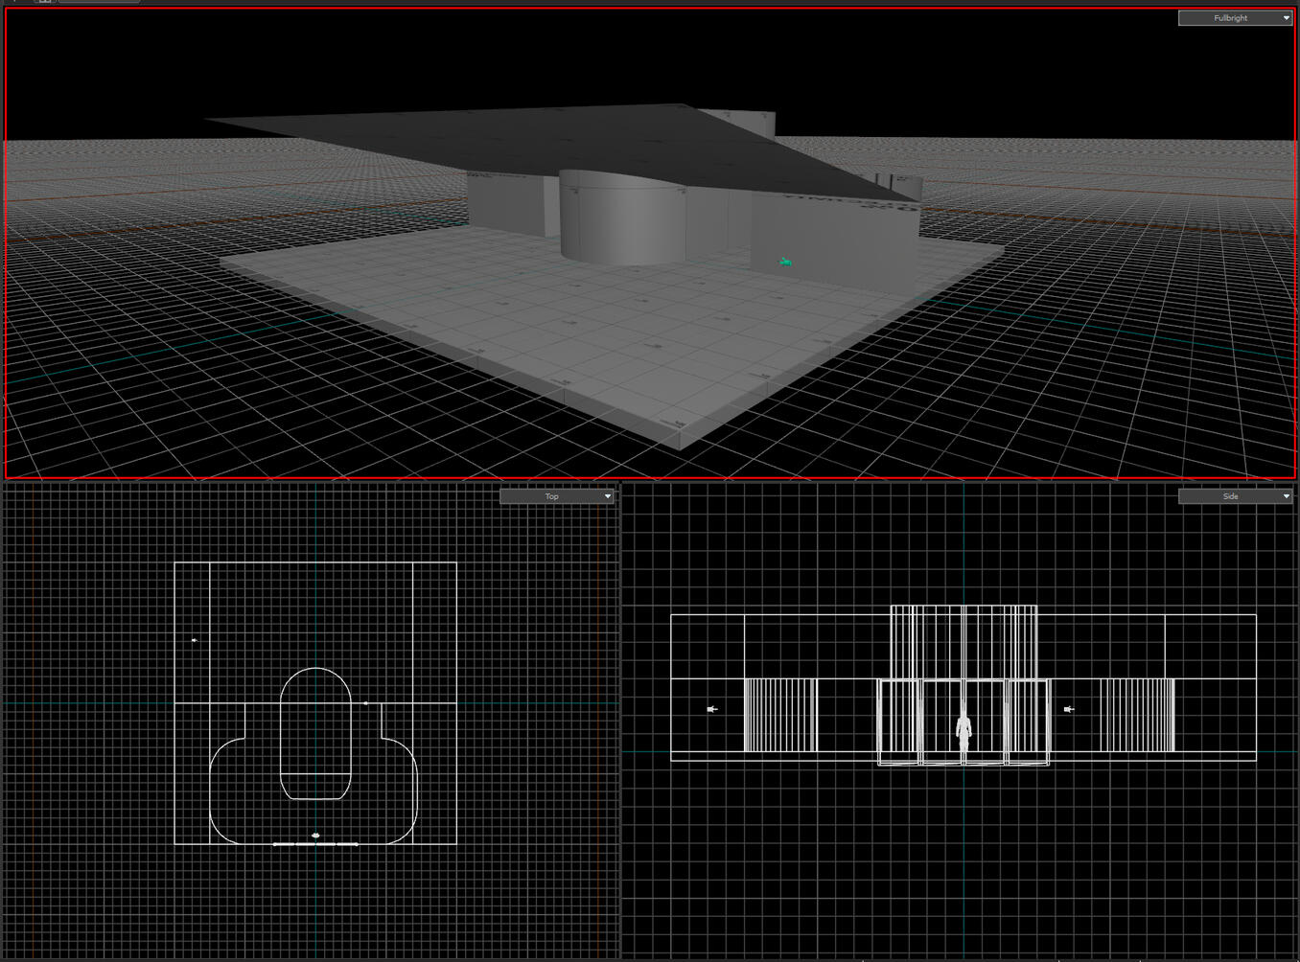The image size is (1300, 962).
Task: Open the Side viewport view selector
Action: pyautogui.click(x=1234, y=495)
